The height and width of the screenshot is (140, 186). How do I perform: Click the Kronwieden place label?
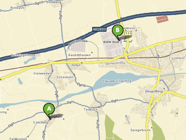(42, 73)
